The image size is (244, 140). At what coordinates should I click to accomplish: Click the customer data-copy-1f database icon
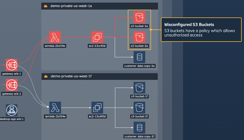(x=139, y=128)
